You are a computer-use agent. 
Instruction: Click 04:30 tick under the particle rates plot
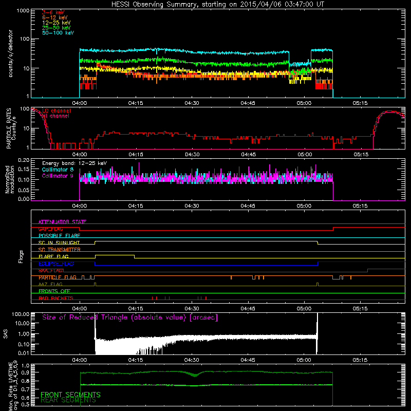[192, 155]
